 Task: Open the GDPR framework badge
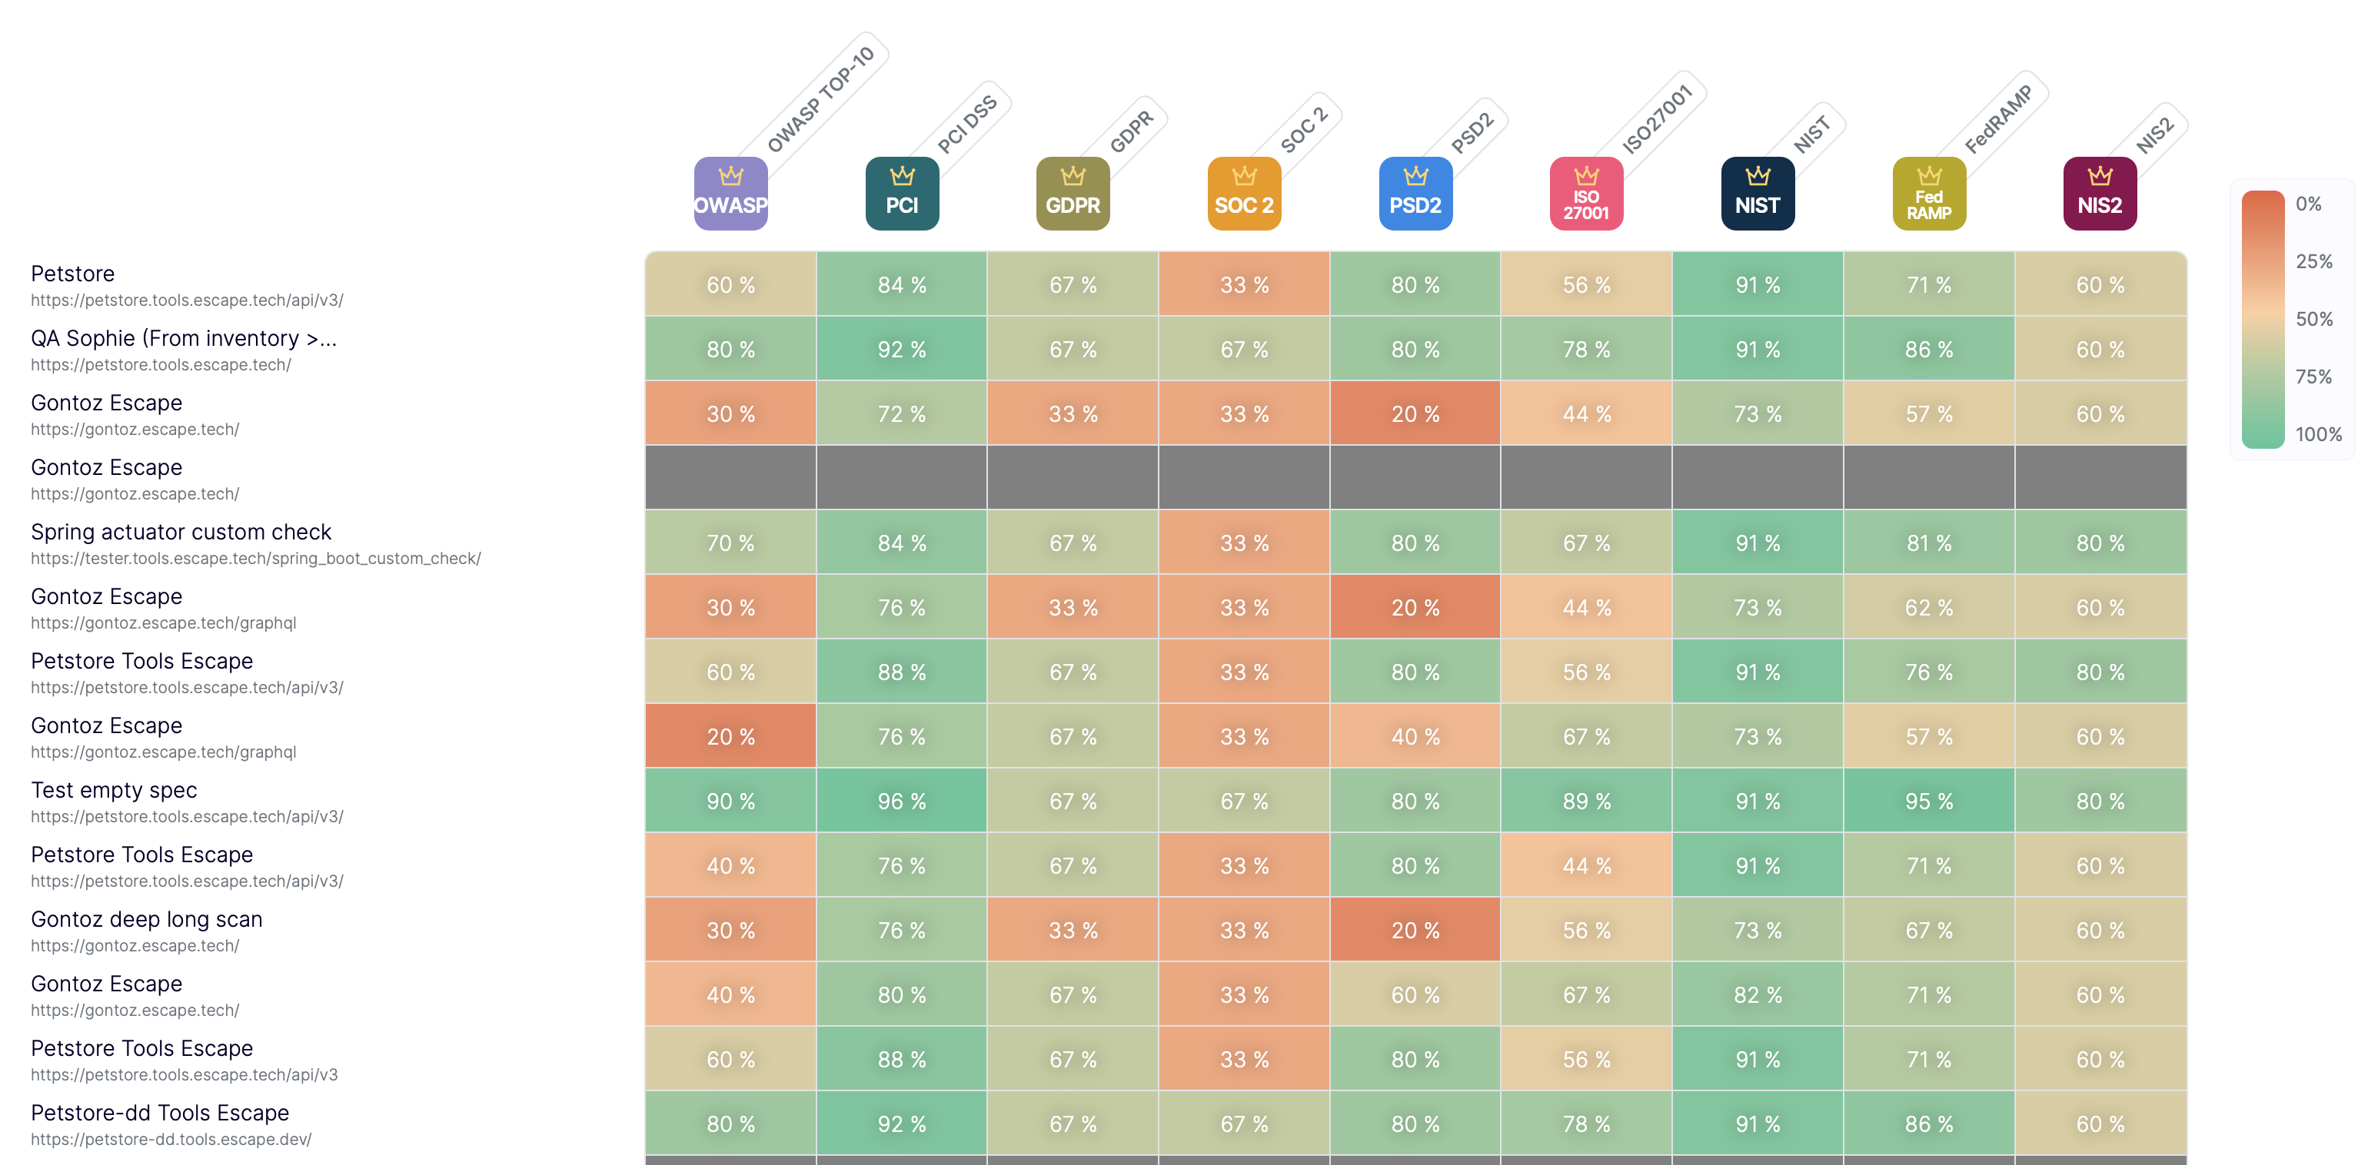pyautogui.click(x=1073, y=194)
